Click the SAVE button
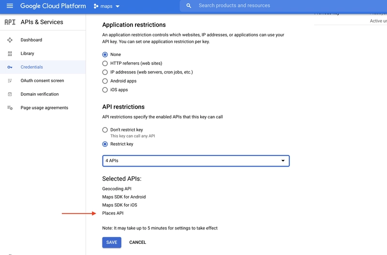 [112, 242]
